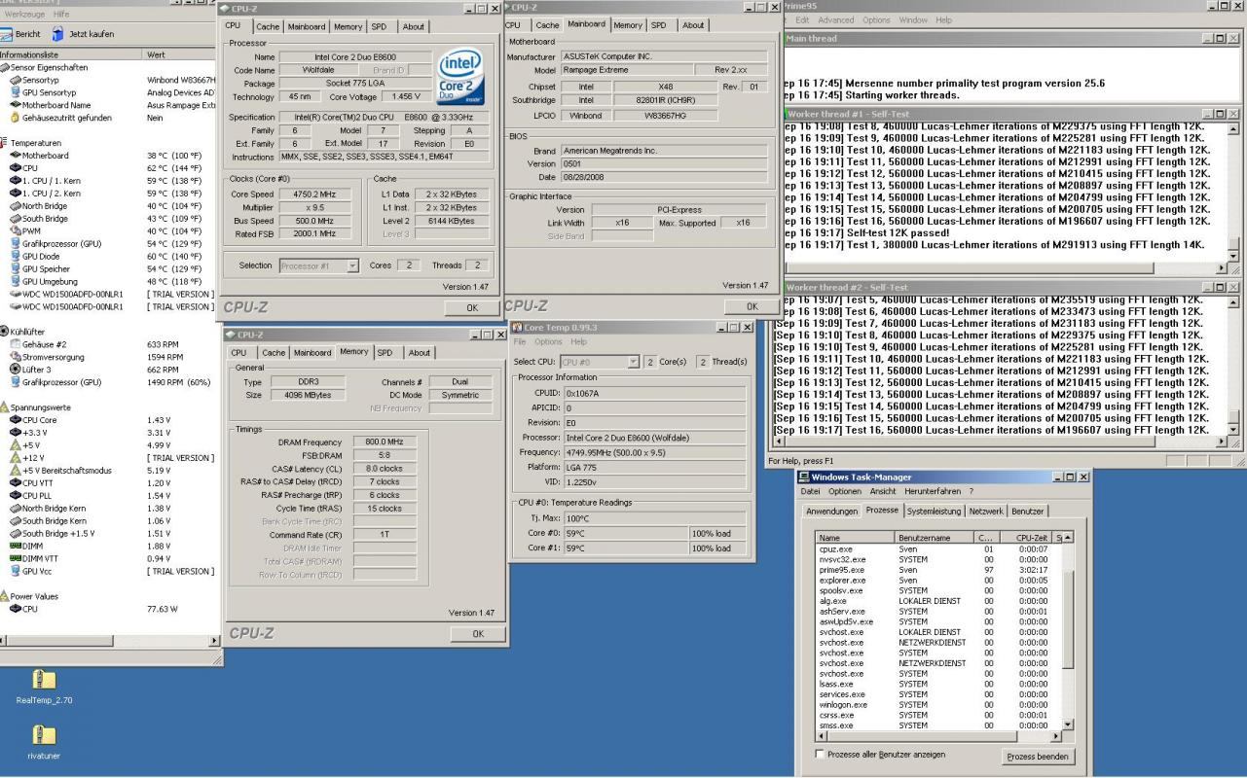This screenshot has width=1247, height=778.
Task: Click the GPU Vcc row icon
Action: (x=15, y=571)
